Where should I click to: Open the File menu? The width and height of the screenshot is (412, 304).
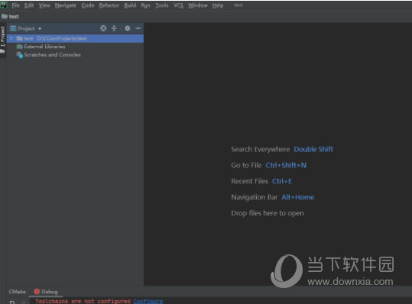click(15, 5)
